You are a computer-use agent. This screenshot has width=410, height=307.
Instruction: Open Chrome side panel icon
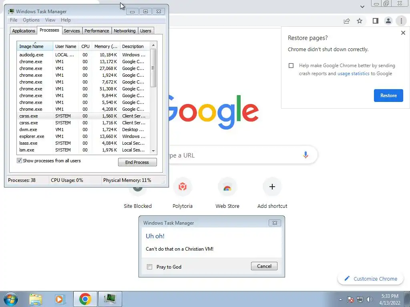[x=376, y=21]
